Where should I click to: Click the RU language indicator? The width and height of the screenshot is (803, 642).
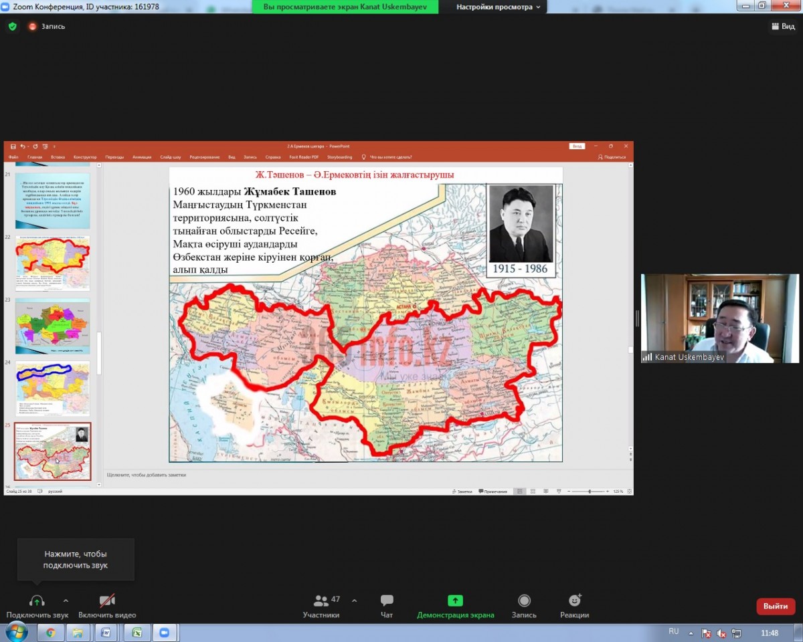click(x=673, y=632)
